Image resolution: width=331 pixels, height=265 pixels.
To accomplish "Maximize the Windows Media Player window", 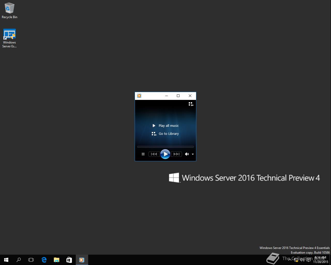I will pyautogui.click(x=178, y=96).
